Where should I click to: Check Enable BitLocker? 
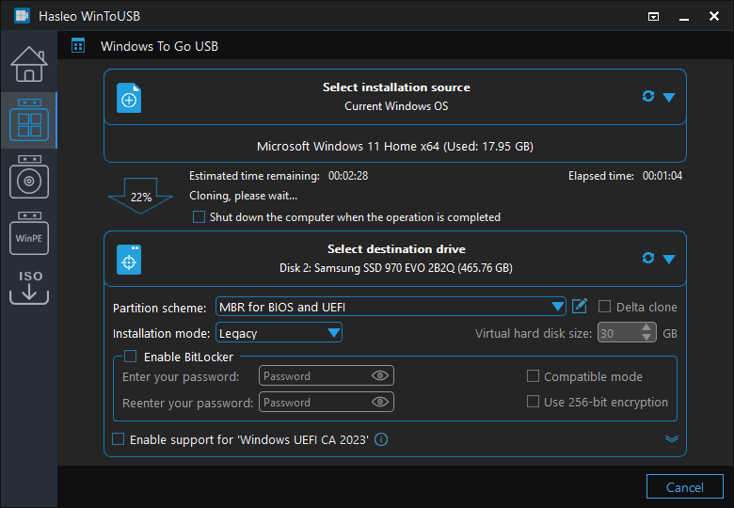[x=130, y=357]
